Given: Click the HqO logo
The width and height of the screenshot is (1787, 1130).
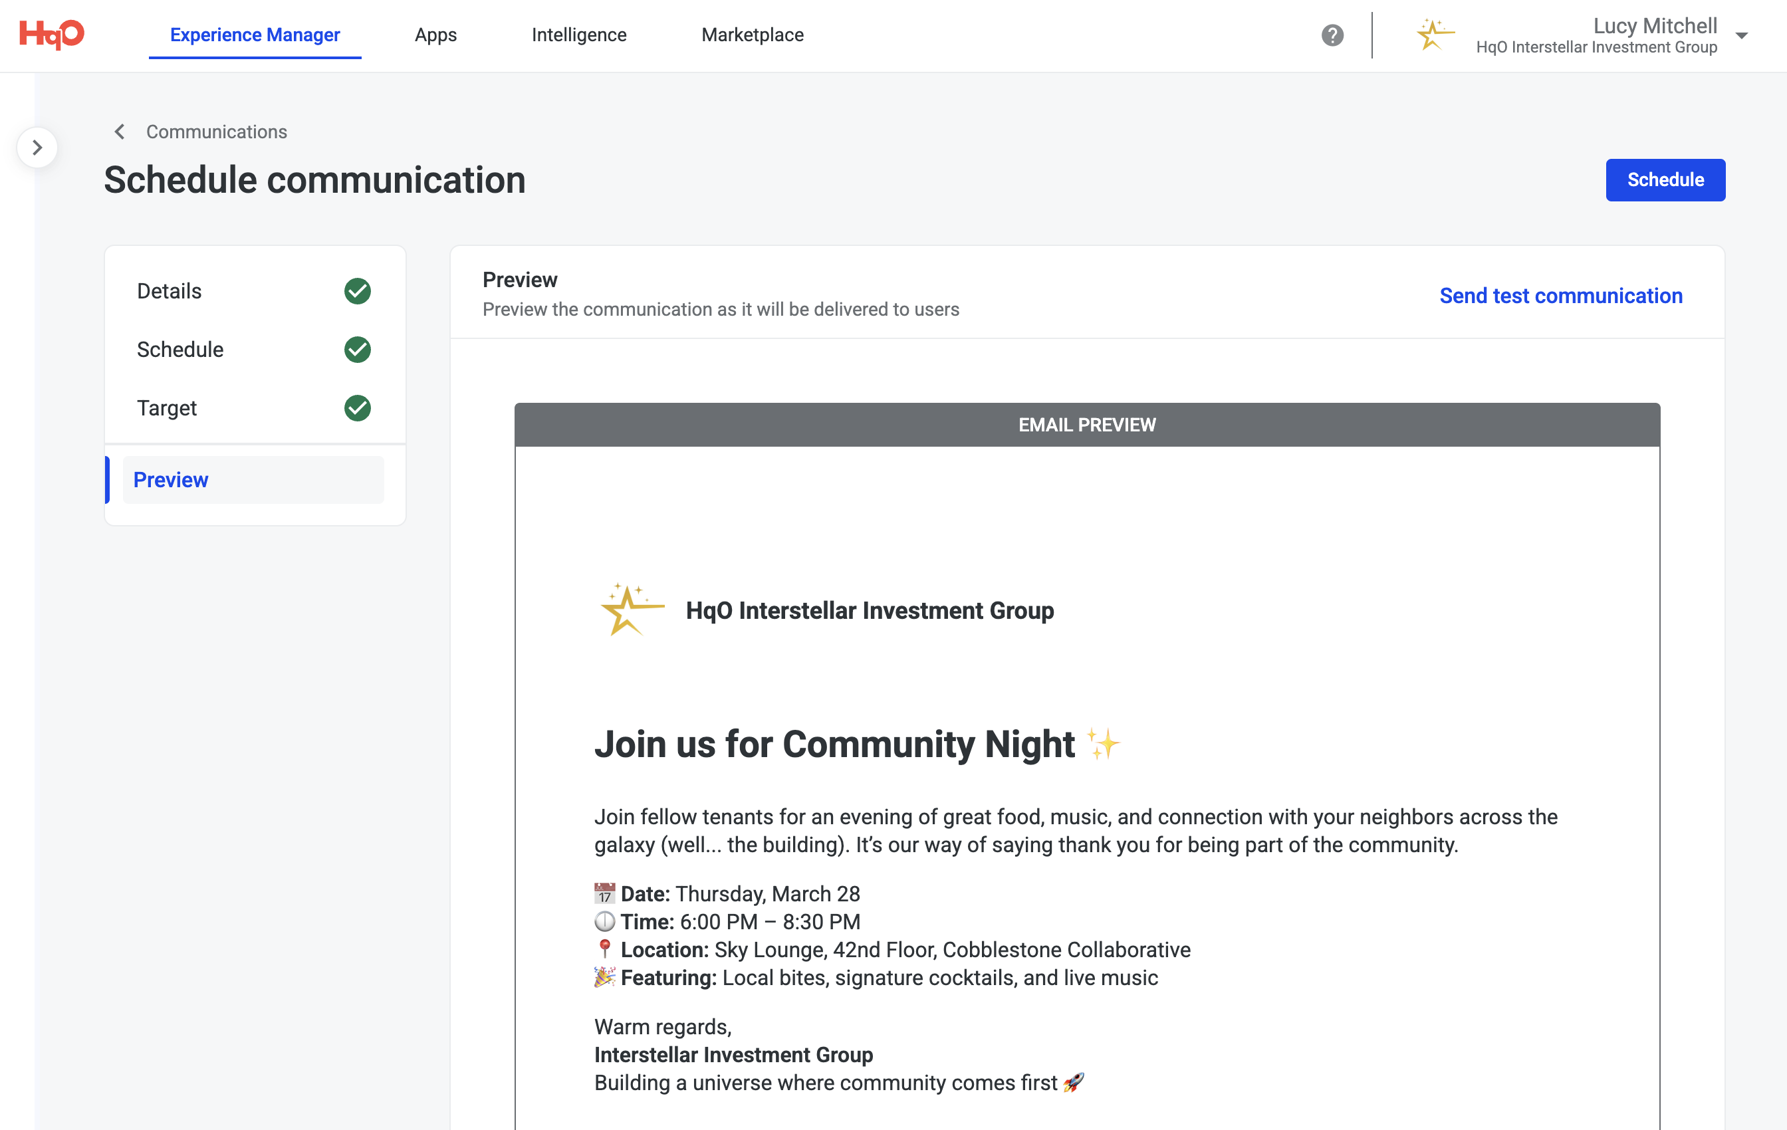Looking at the screenshot, I should tap(52, 34).
